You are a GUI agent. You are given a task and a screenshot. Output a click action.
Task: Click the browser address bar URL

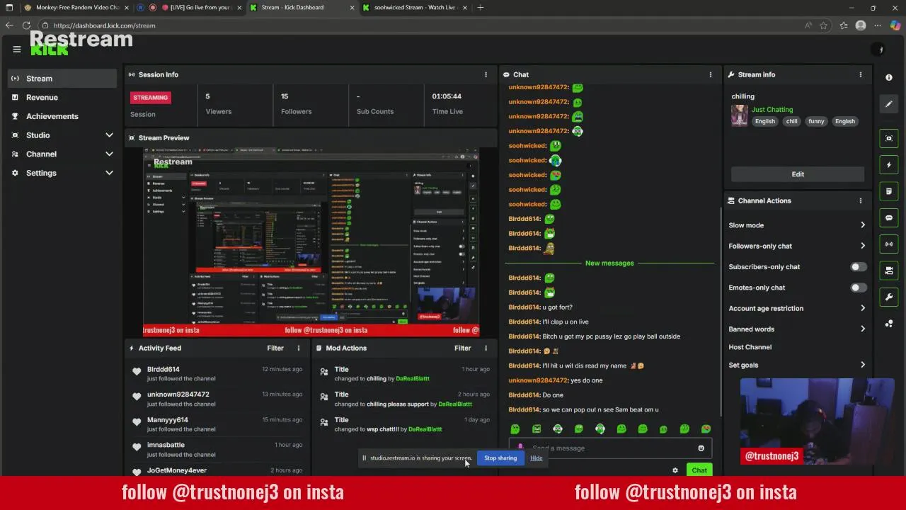104,25
